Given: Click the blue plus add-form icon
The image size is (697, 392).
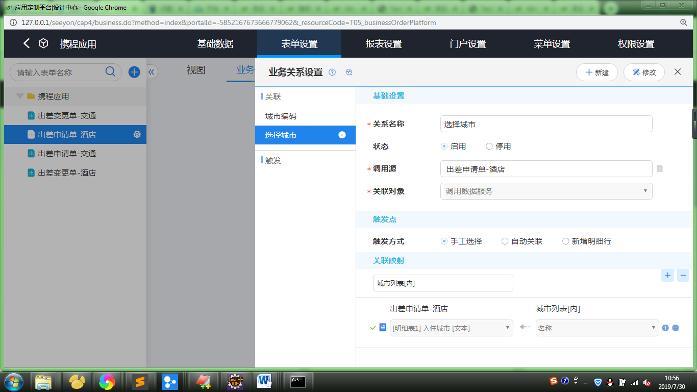Looking at the screenshot, I should (x=134, y=72).
